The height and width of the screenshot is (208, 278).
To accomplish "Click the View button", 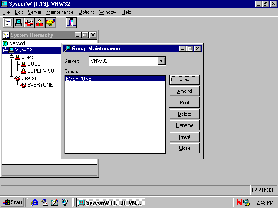I will (x=184, y=80).
